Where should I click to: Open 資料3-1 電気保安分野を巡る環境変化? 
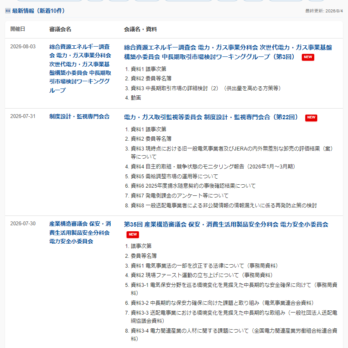[x=234, y=289]
